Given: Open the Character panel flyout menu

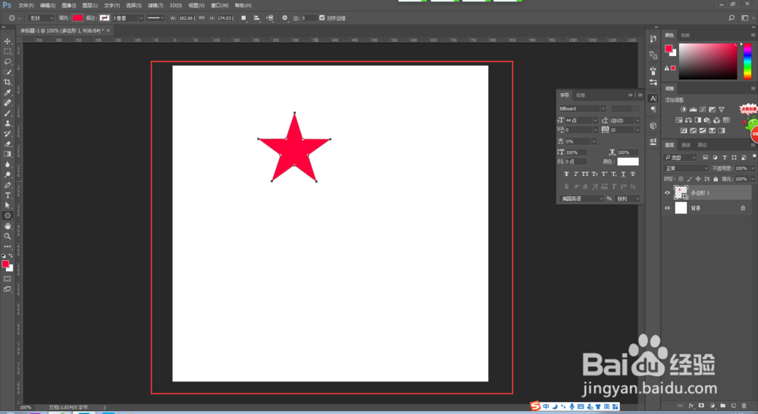Looking at the screenshot, I should point(640,96).
